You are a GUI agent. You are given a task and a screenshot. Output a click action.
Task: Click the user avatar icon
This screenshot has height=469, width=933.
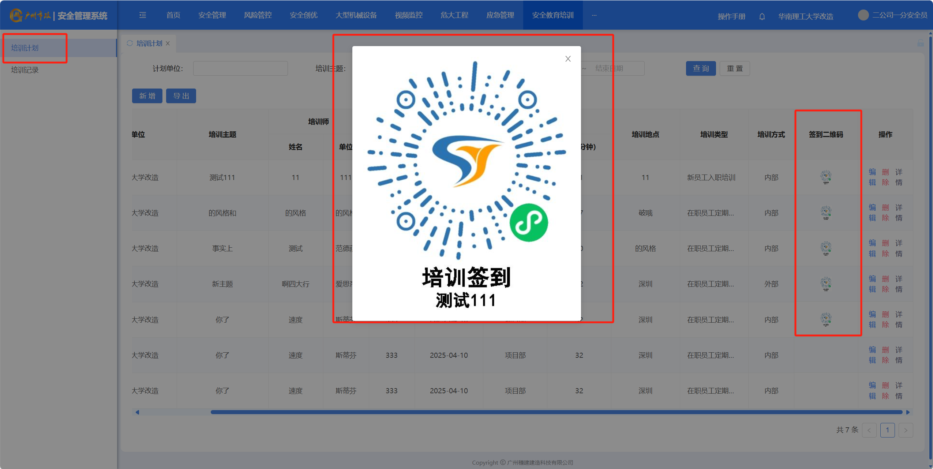863,15
